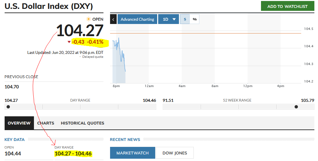
Task: Click the Last Updated timestamp text
Action: coord(65,52)
